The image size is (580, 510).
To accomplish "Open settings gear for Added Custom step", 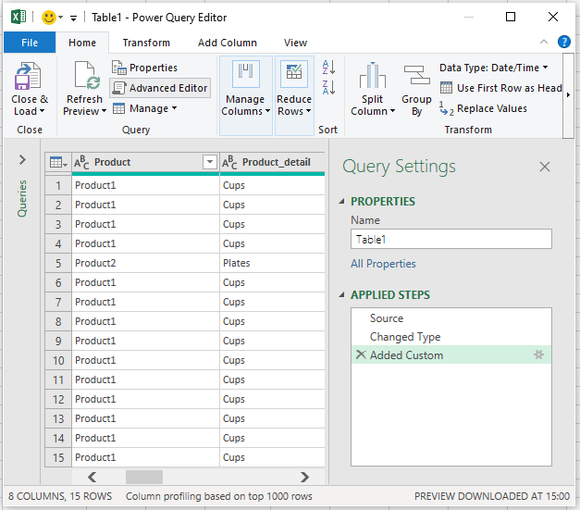I will tap(539, 355).
